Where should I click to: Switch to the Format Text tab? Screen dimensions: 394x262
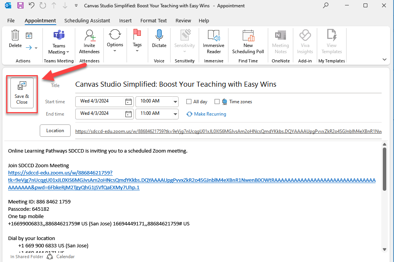pyautogui.click(x=154, y=20)
